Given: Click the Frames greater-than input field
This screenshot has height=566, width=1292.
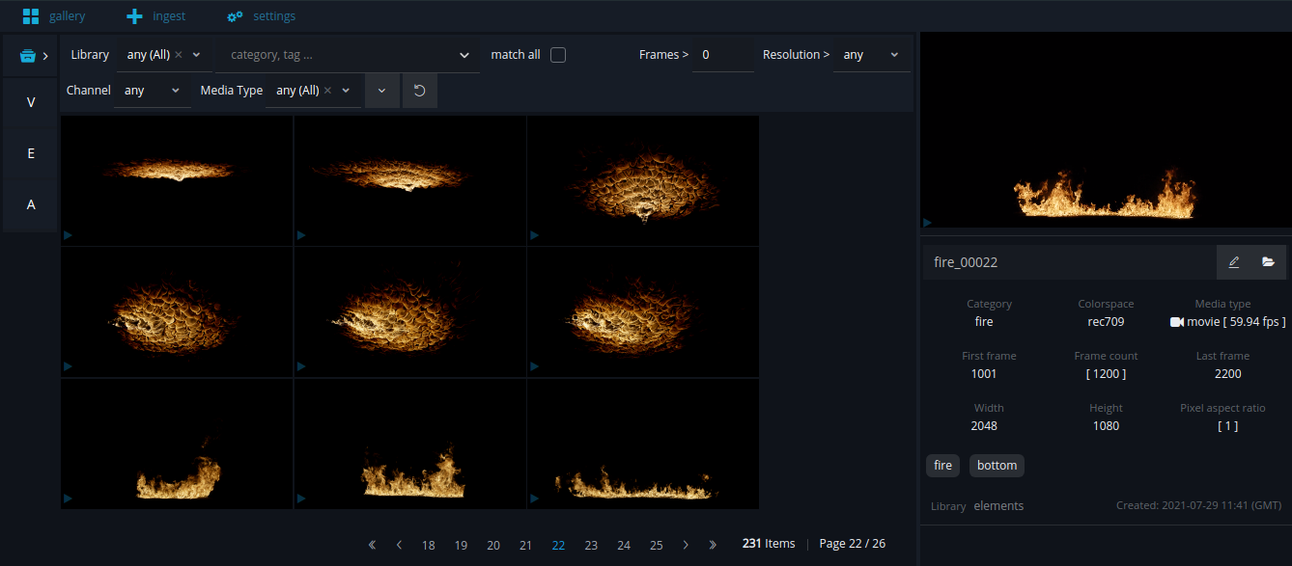Looking at the screenshot, I should tap(723, 55).
